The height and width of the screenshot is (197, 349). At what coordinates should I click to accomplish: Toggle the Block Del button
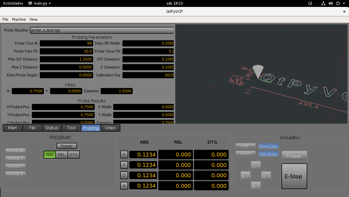(269, 146)
